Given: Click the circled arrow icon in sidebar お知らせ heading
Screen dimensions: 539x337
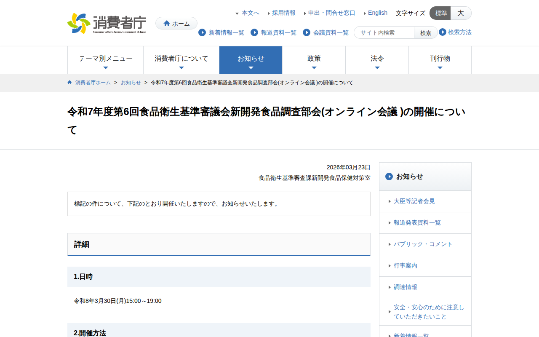Looking at the screenshot, I should pyautogui.click(x=389, y=177).
